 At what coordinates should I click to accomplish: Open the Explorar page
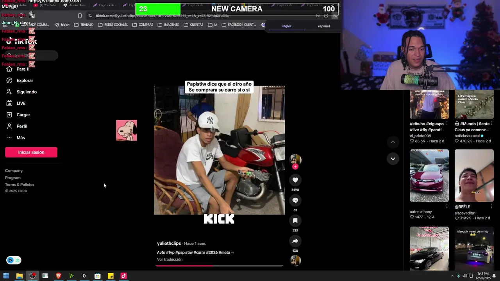(20, 80)
